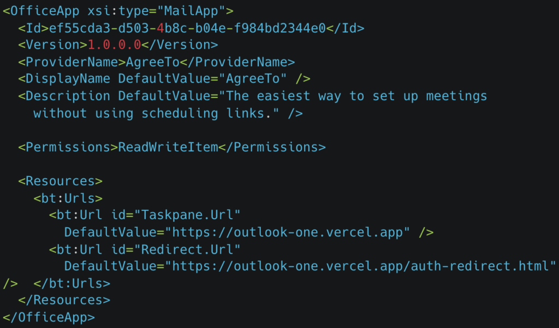Image resolution: width=559 pixels, height=328 pixels.
Task: Click the closing OfficeApp tag
Action: coord(49,317)
